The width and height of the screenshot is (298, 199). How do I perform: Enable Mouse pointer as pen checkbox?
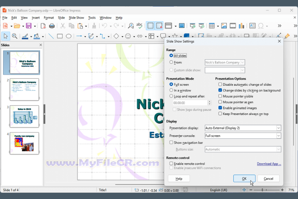[x=220, y=102]
